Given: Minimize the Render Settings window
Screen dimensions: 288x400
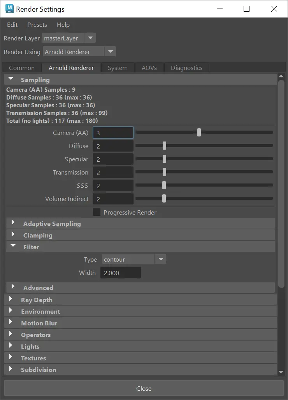Looking at the screenshot, I should pyautogui.click(x=220, y=9).
